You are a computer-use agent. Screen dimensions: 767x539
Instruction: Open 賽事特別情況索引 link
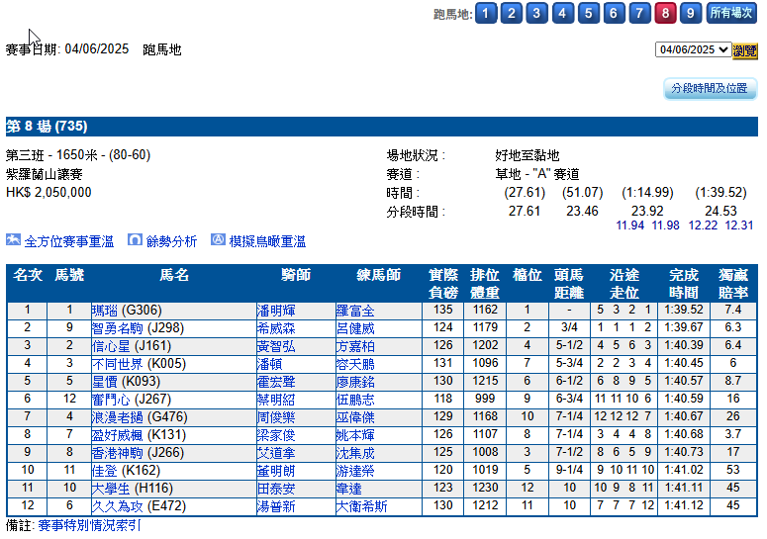click(89, 526)
